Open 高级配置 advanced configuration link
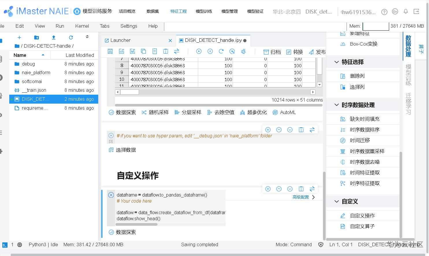The image size is (429, 256). click(300, 197)
